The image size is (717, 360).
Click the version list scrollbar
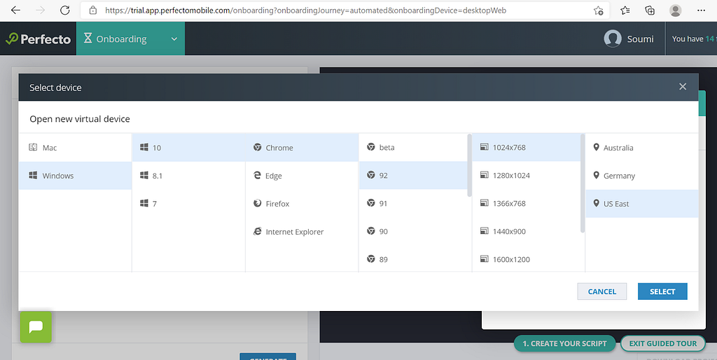tap(468, 165)
